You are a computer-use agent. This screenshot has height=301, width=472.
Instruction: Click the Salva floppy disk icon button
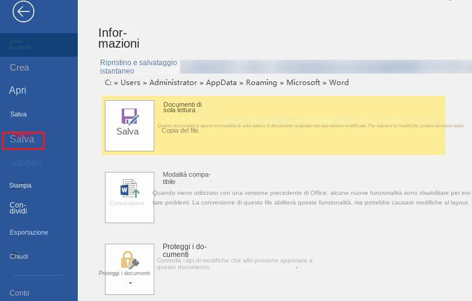[129, 117]
